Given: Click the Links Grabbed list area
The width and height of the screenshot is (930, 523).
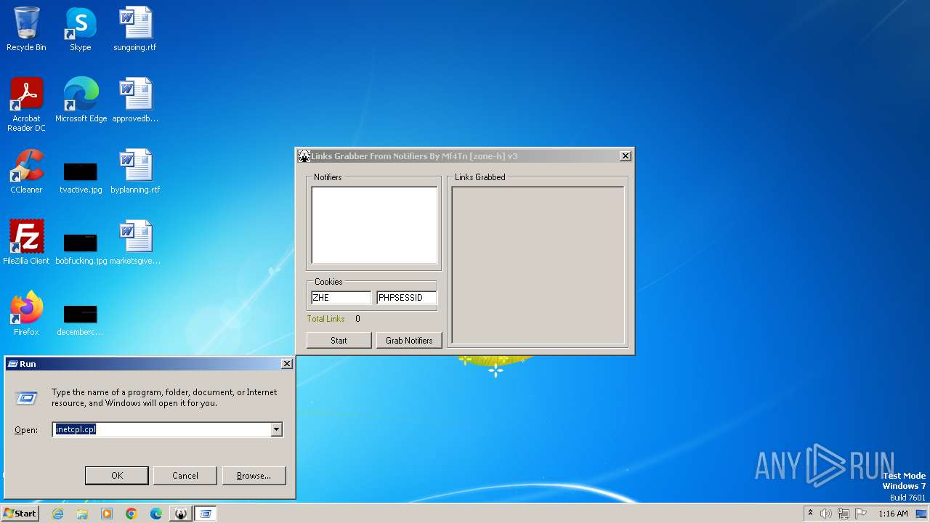Looking at the screenshot, I should [x=538, y=265].
